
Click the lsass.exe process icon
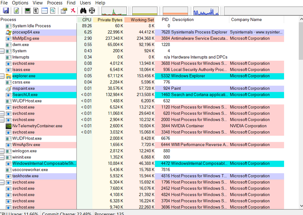(8, 70)
